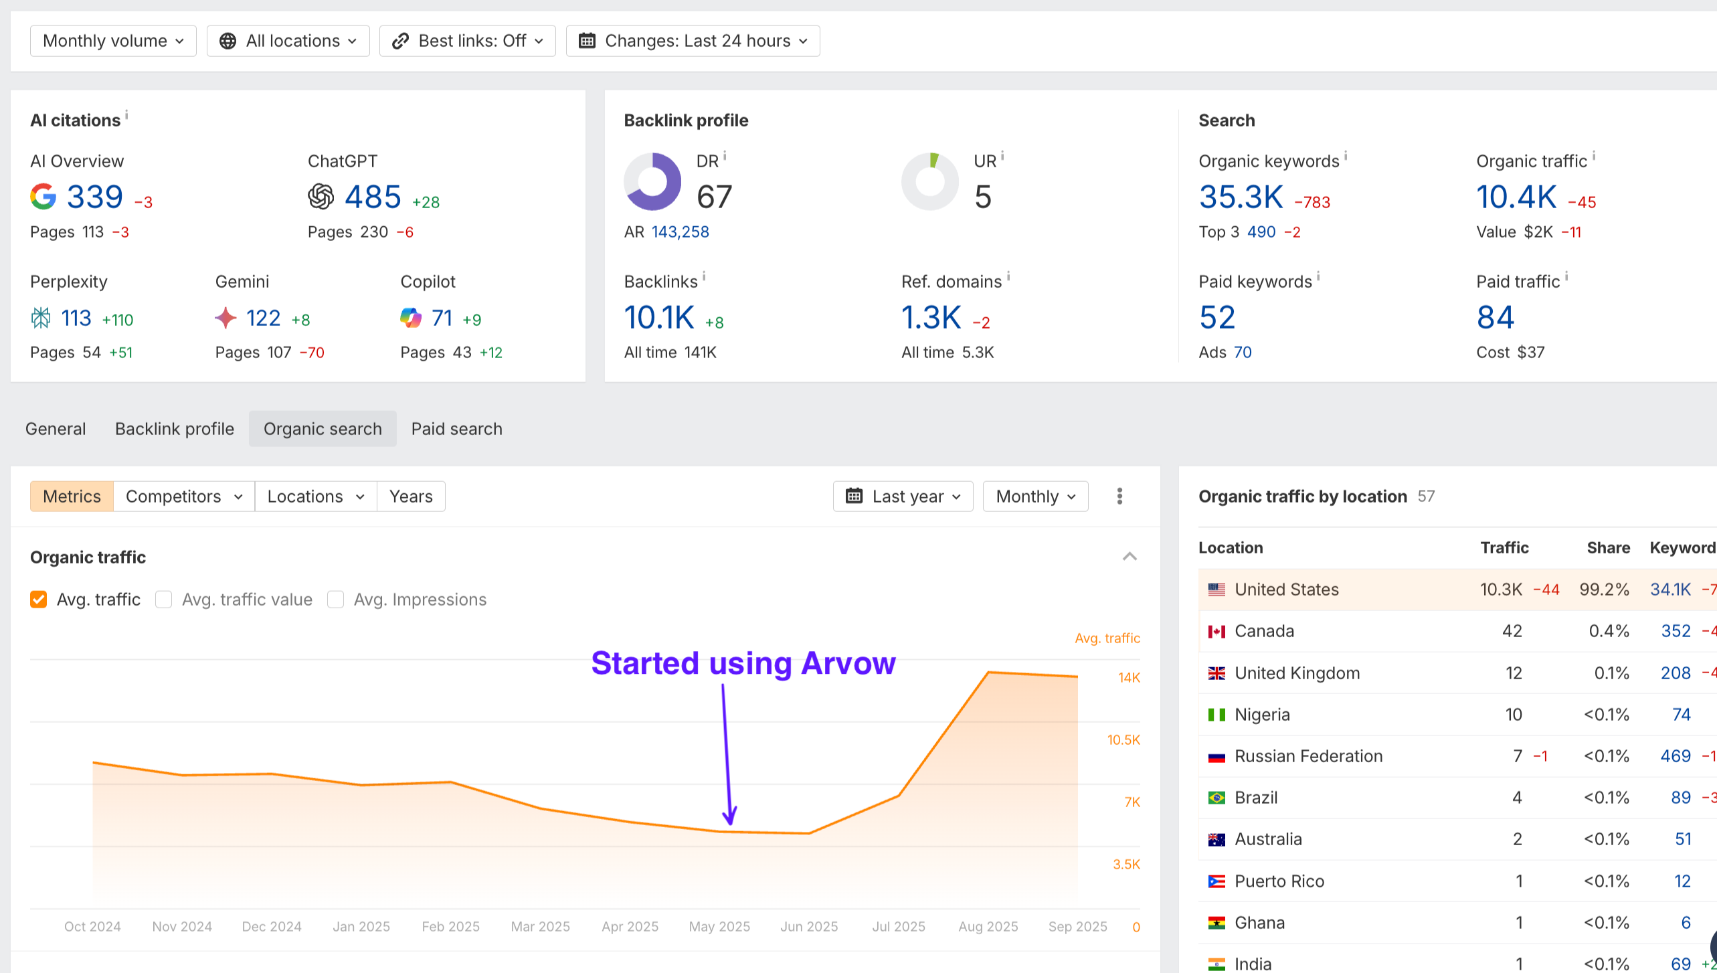Check the Avg. Impressions checkbox
Image resolution: width=1717 pixels, height=973 pixels.
click(x=336, y=600)
